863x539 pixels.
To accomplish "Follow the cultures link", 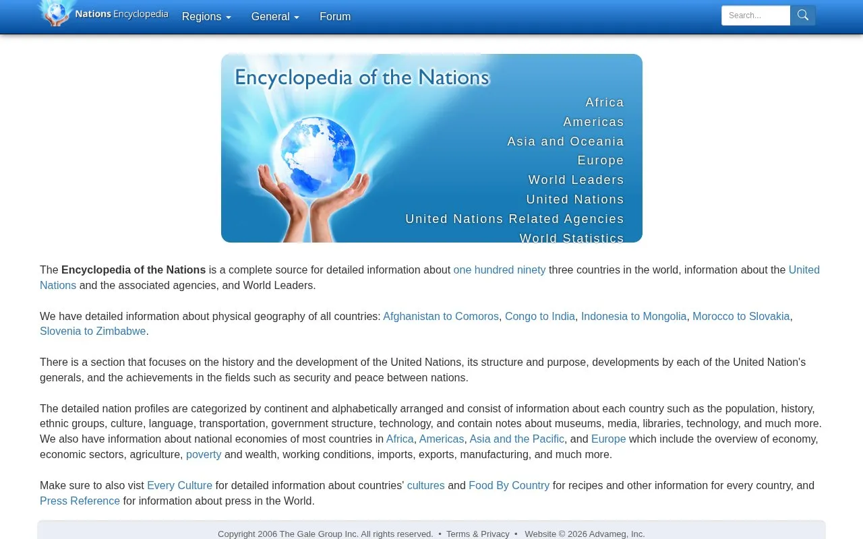I will (x=426, y=486).
